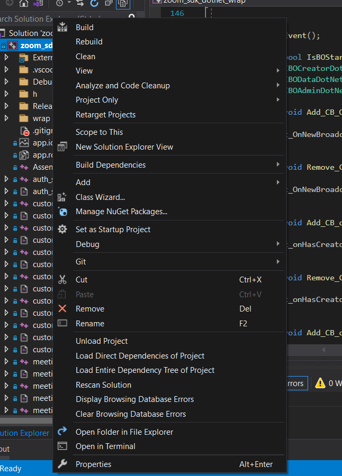The width and height of the screenshot is (342, 476).
Task: Click Remove in the context menu
Action: [169, 309]
